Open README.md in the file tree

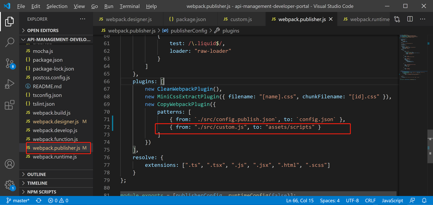click(x=56, y=86)
